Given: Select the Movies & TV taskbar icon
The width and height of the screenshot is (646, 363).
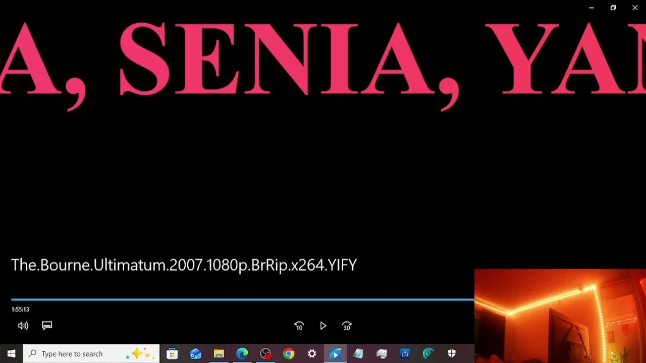Looking at the screenshot, I should click(335, 353).
